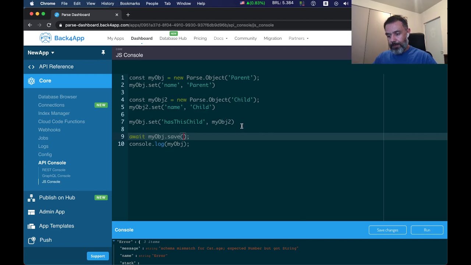Viewport: 471px width, 265px height.
Task: Open the Bookmarks menu
Action: click(130, 3)
